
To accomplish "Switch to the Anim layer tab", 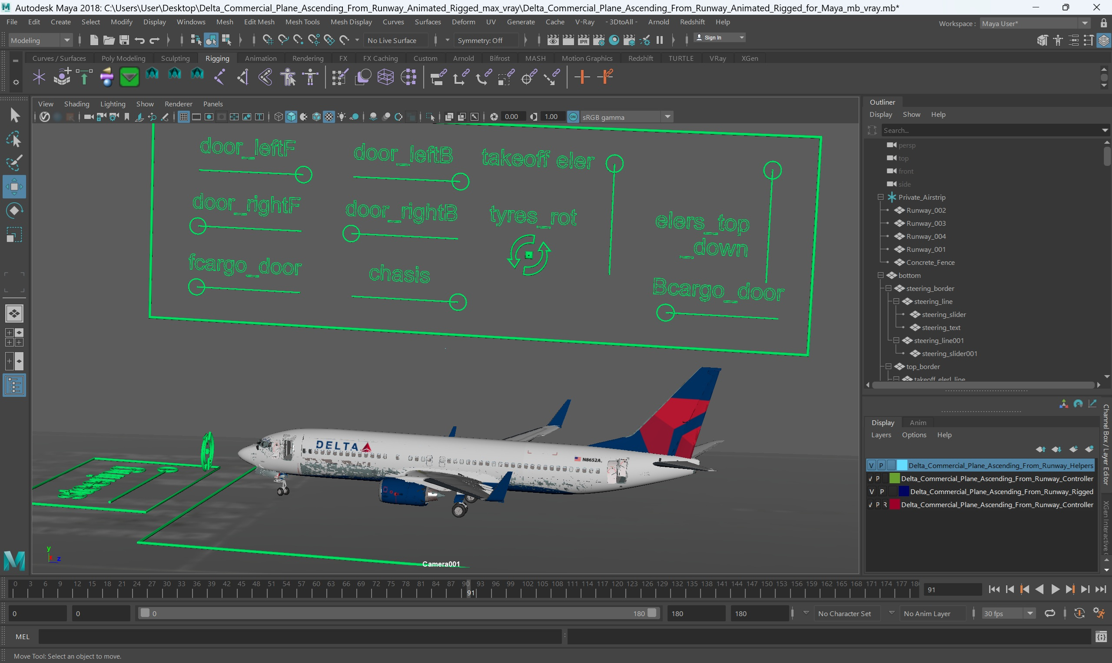I will 917,422.
